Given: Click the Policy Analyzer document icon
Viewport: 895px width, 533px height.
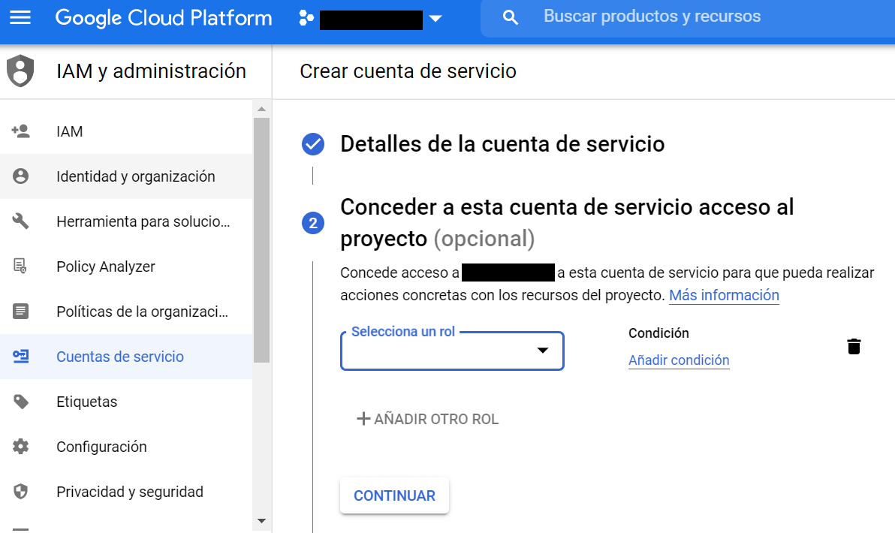Looking at the screenshot, I should click(x=20, y=266).
